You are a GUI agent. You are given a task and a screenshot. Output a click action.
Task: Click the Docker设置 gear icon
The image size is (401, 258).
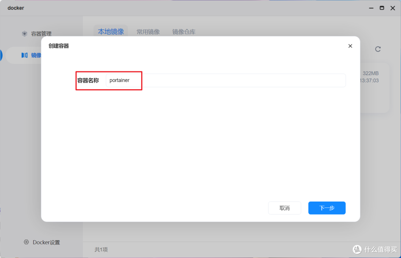(26, 242)
